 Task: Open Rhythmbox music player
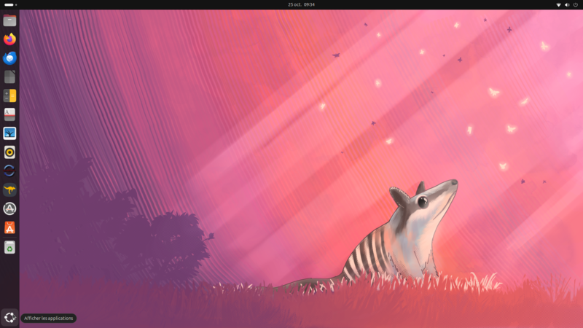[9, 152]
